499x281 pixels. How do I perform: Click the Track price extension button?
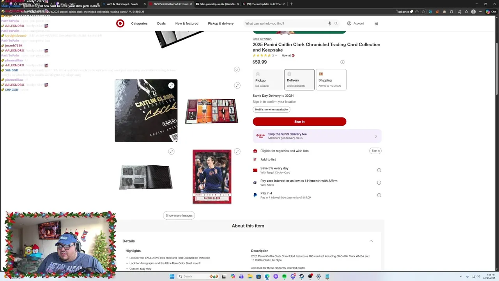(x=405, y=12)
